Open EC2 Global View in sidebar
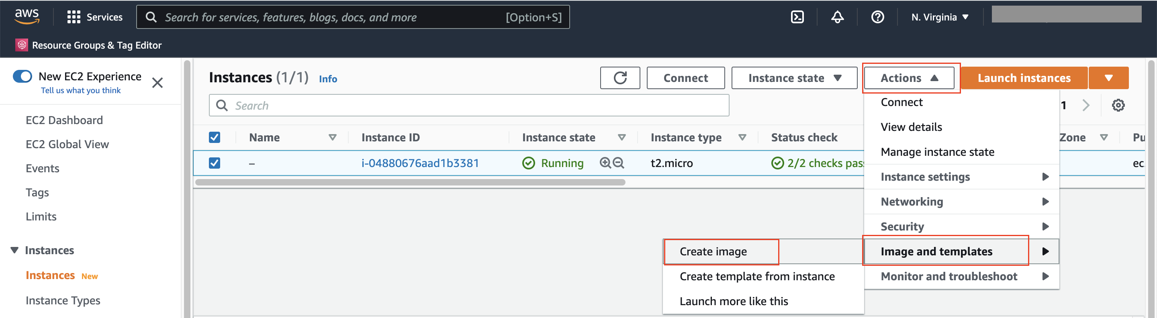The height and width of the screenshot is (318, 1157). (x=67, y=144)
